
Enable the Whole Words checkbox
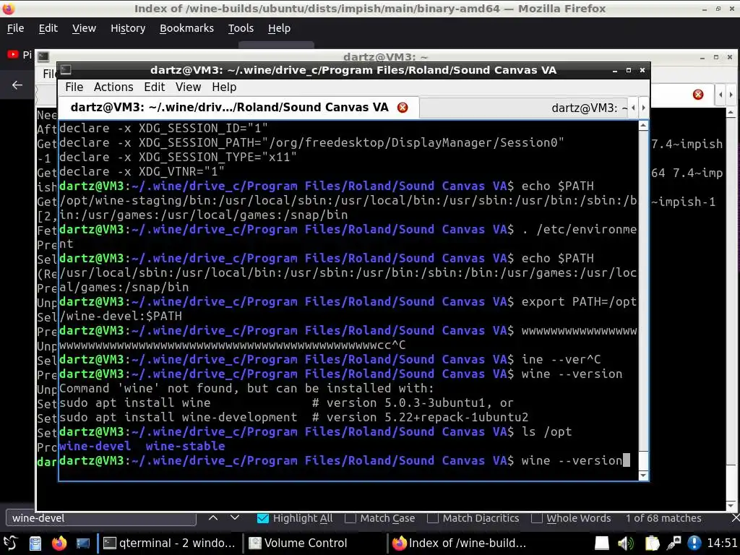536,518
